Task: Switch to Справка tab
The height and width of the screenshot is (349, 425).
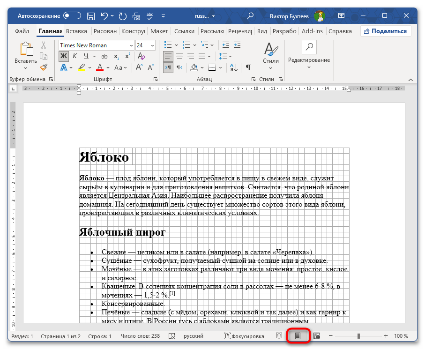Action: tap(340, 31)
